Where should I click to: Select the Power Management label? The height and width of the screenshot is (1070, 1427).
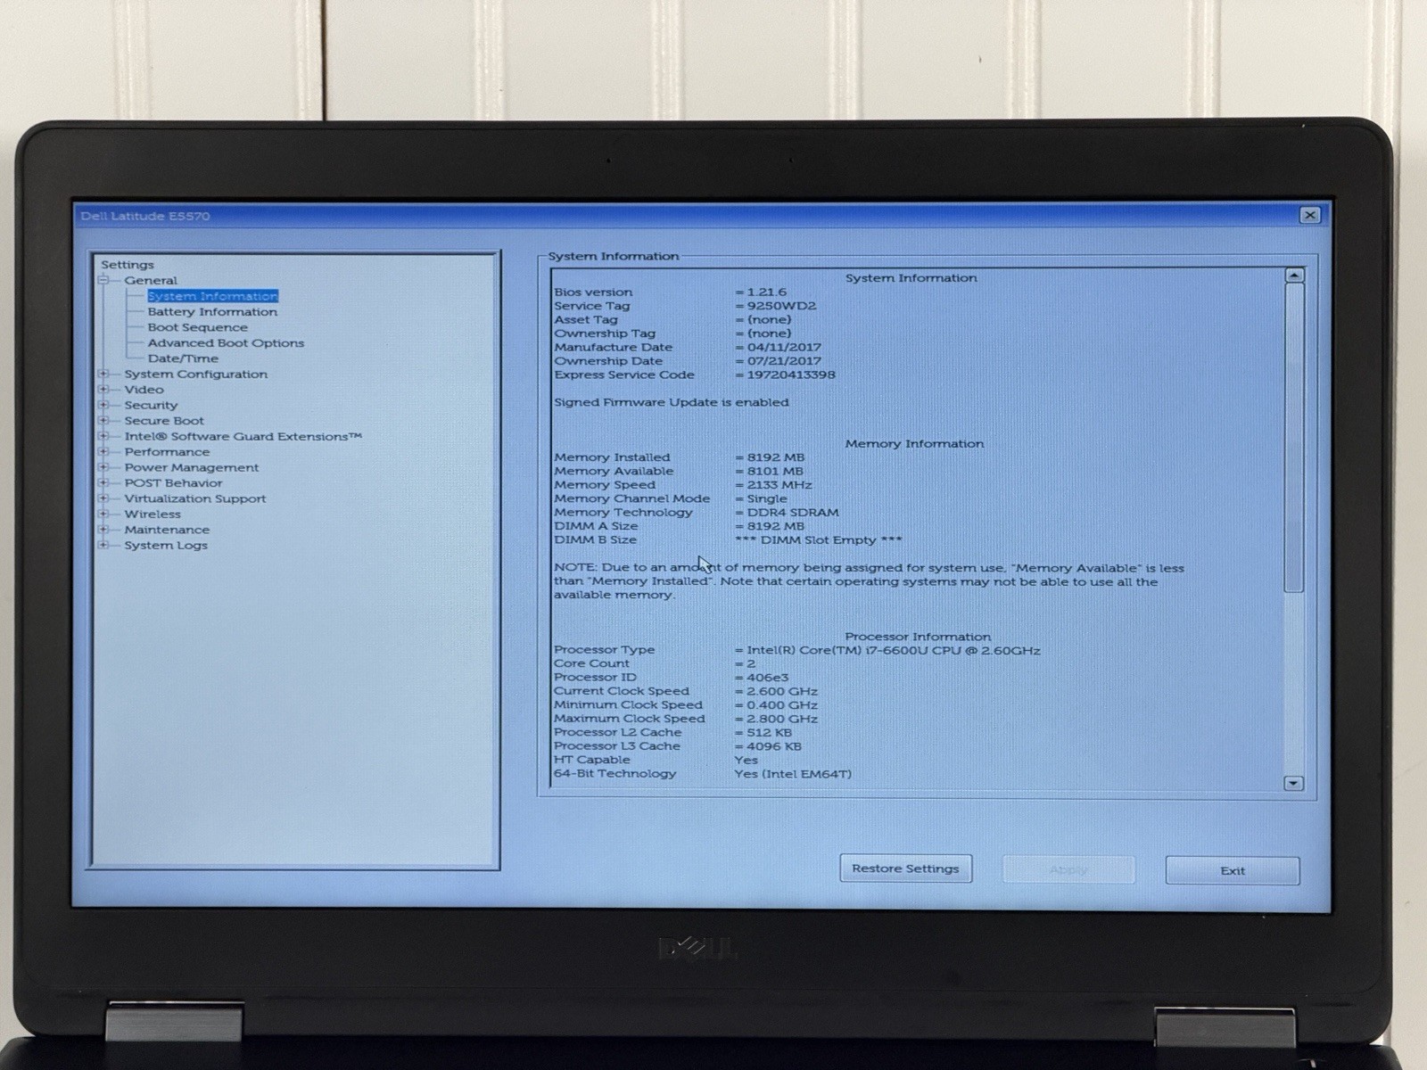pos(191,467)
